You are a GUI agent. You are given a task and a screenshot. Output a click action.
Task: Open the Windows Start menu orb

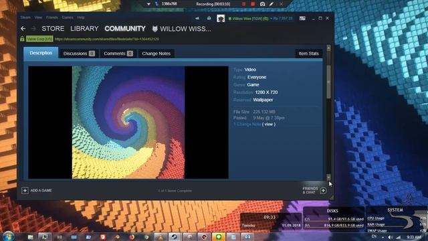[8, 236]
